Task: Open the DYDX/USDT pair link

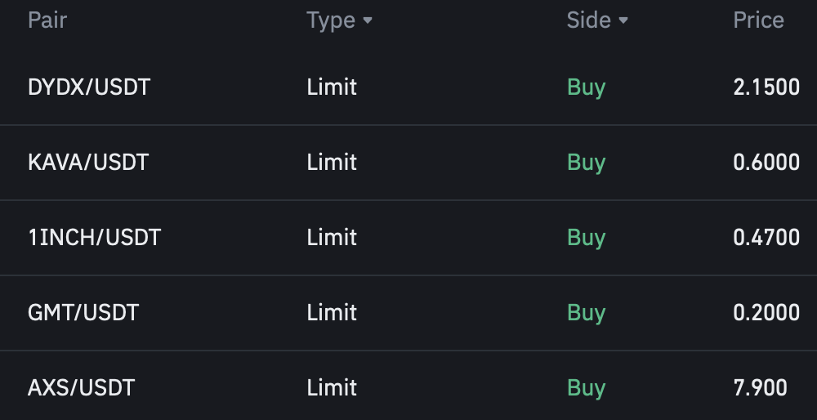Action: tap(89, 87)
